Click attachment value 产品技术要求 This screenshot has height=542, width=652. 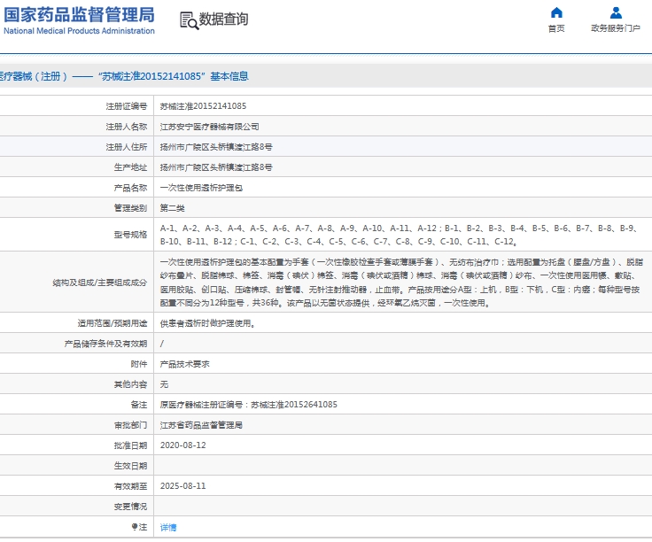[x=184, y=364]
